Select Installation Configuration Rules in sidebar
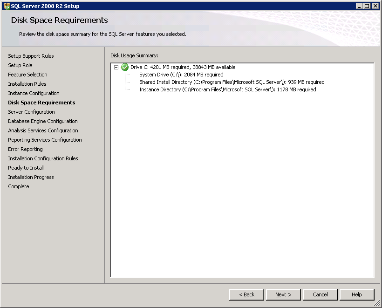The width and height of the screenshot is (382, 308). (x=43, y=158)
